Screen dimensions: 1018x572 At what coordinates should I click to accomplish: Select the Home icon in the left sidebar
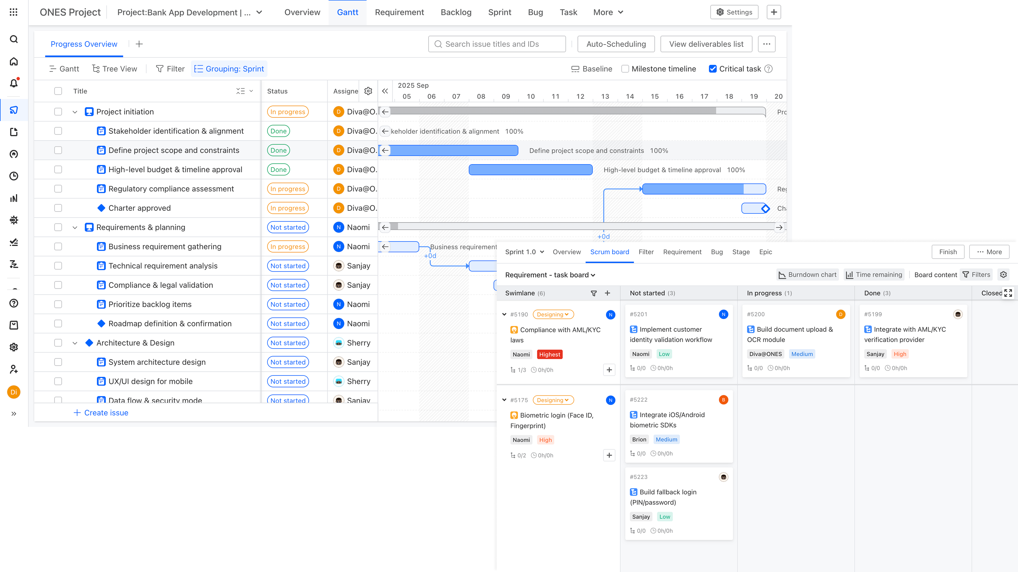14,62
